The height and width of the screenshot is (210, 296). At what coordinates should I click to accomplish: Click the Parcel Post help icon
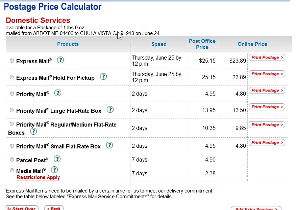click(57, 159)
